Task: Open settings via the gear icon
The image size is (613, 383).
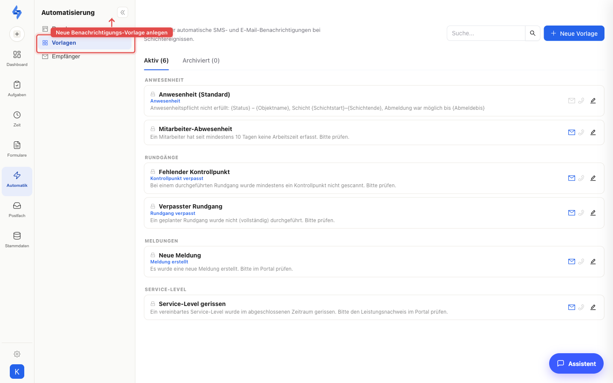Action: [x=17, y=354]
